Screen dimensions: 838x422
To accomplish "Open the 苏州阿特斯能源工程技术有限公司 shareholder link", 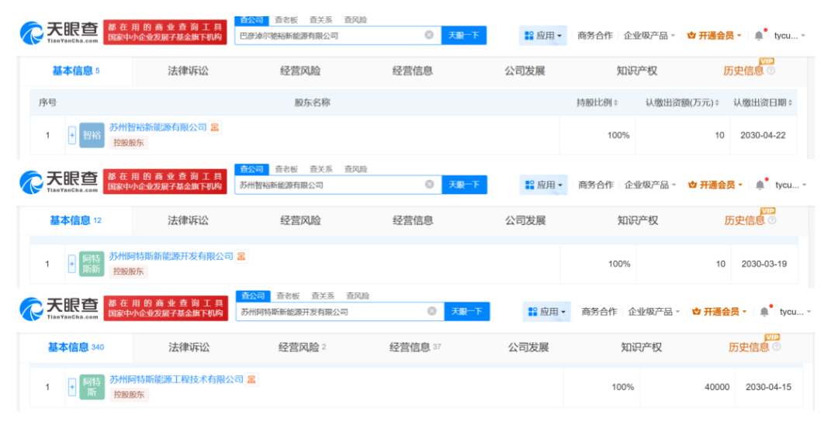I will [x=176, y=379].
